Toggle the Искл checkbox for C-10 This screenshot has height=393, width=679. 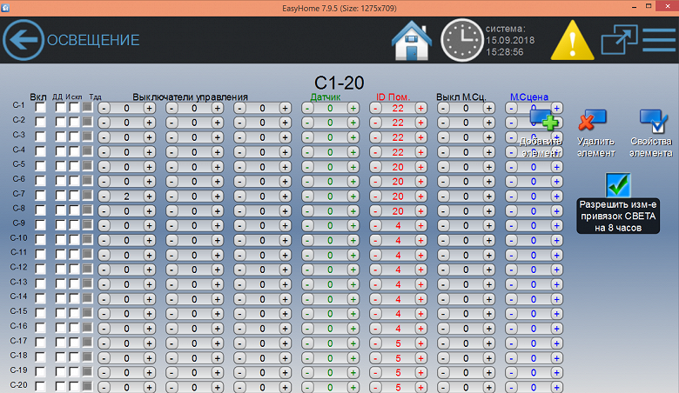pyautogui.click(x=74, y=240)
